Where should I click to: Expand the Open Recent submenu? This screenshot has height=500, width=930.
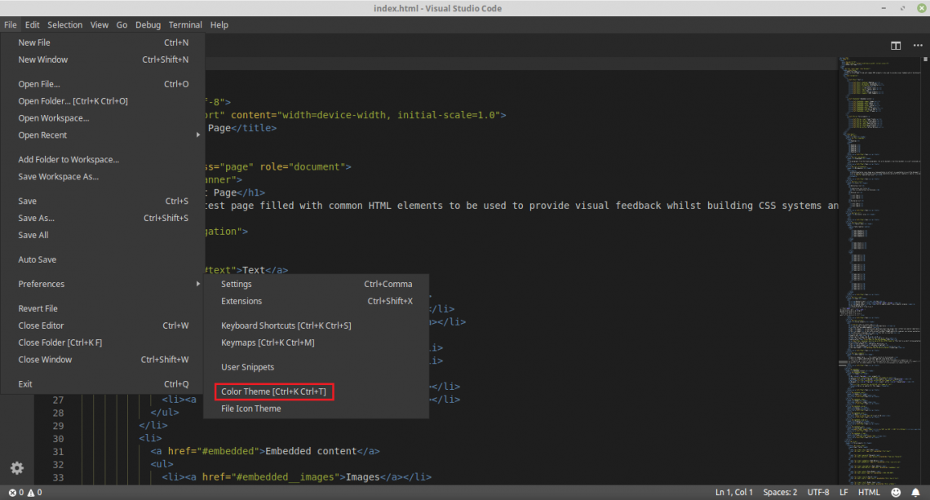click(x=42, y=135)
